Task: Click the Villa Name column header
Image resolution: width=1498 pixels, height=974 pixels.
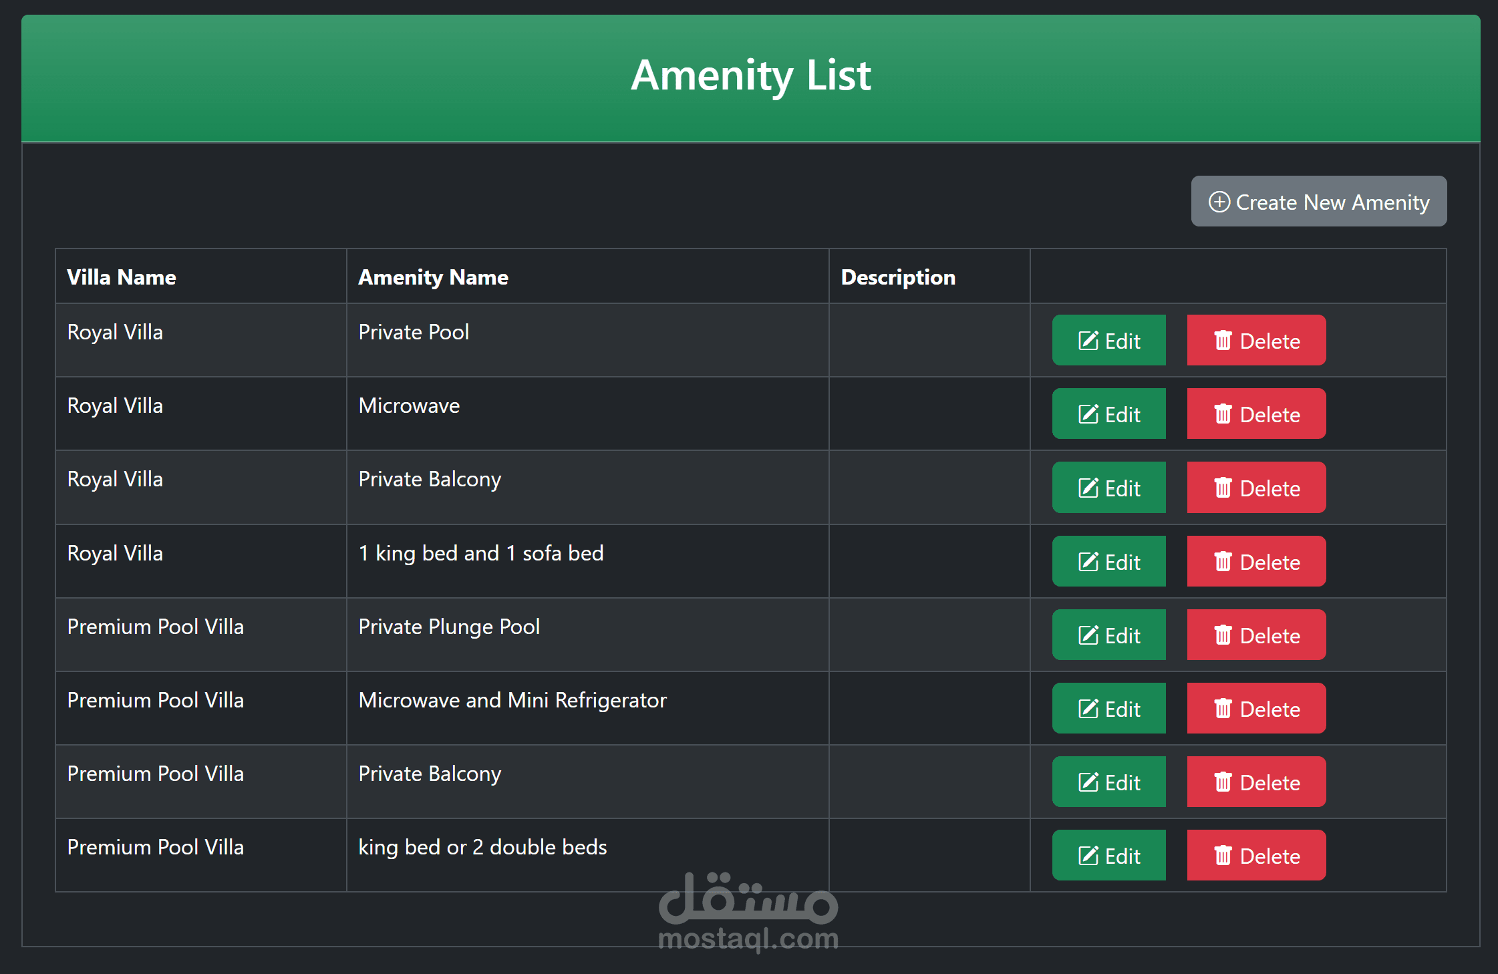Action: point(122,277)
